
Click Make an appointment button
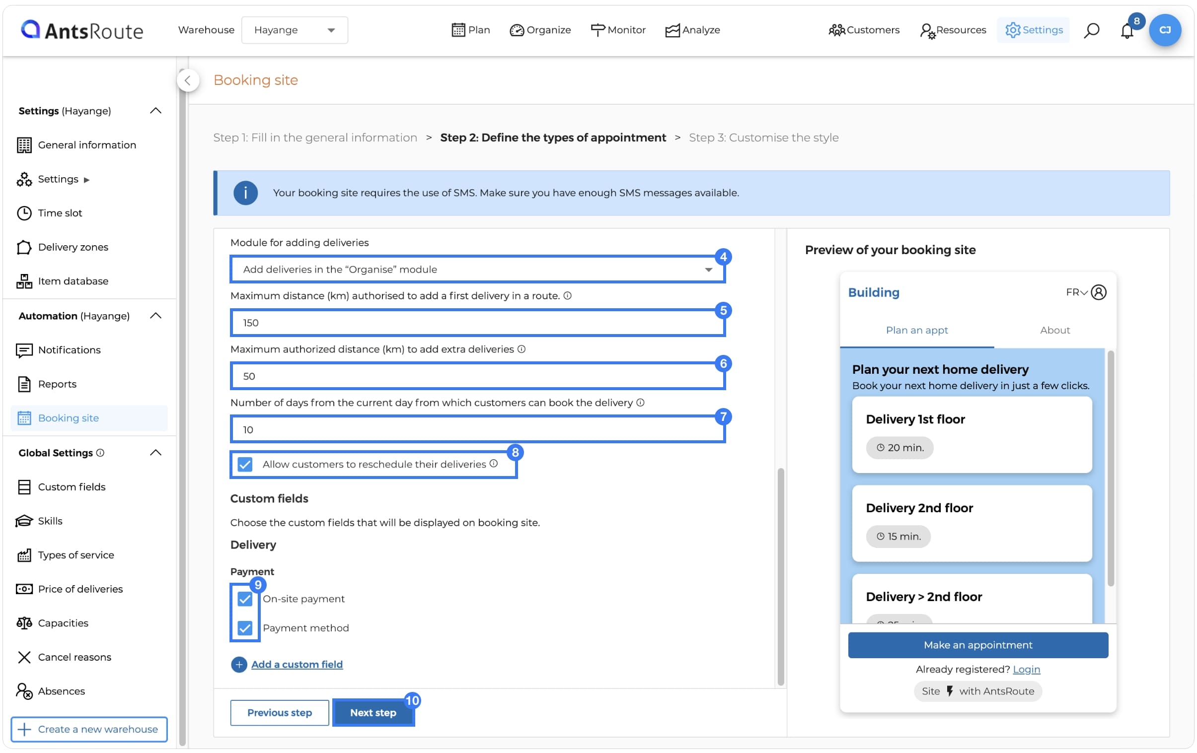click(x=978, y=645)
